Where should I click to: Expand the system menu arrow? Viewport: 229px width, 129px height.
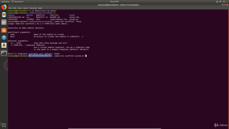(226, 1)
